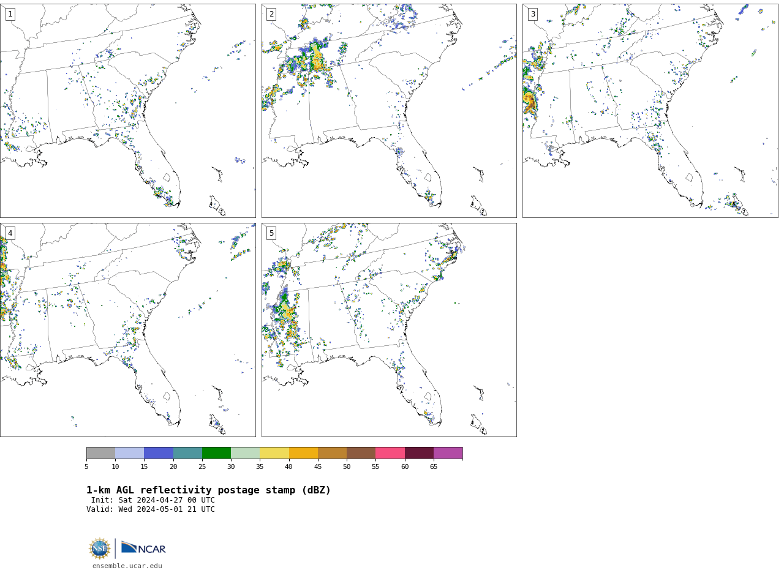784x573 pixels.
Task: Click the light lavender 10-15 dBZ swatch
Action: pos(130,453)
